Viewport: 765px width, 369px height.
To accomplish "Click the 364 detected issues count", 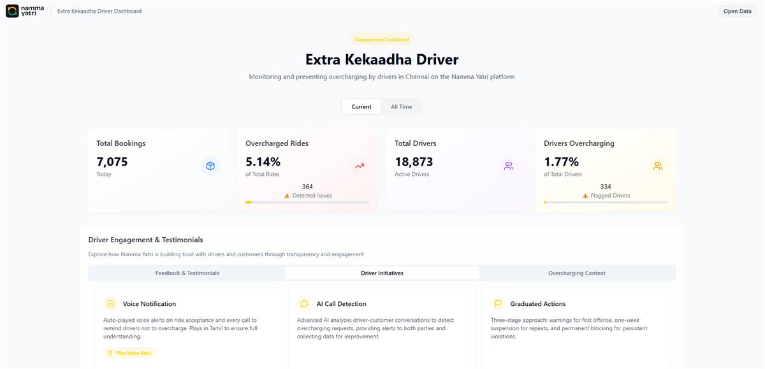I will [x=307, y=187].
